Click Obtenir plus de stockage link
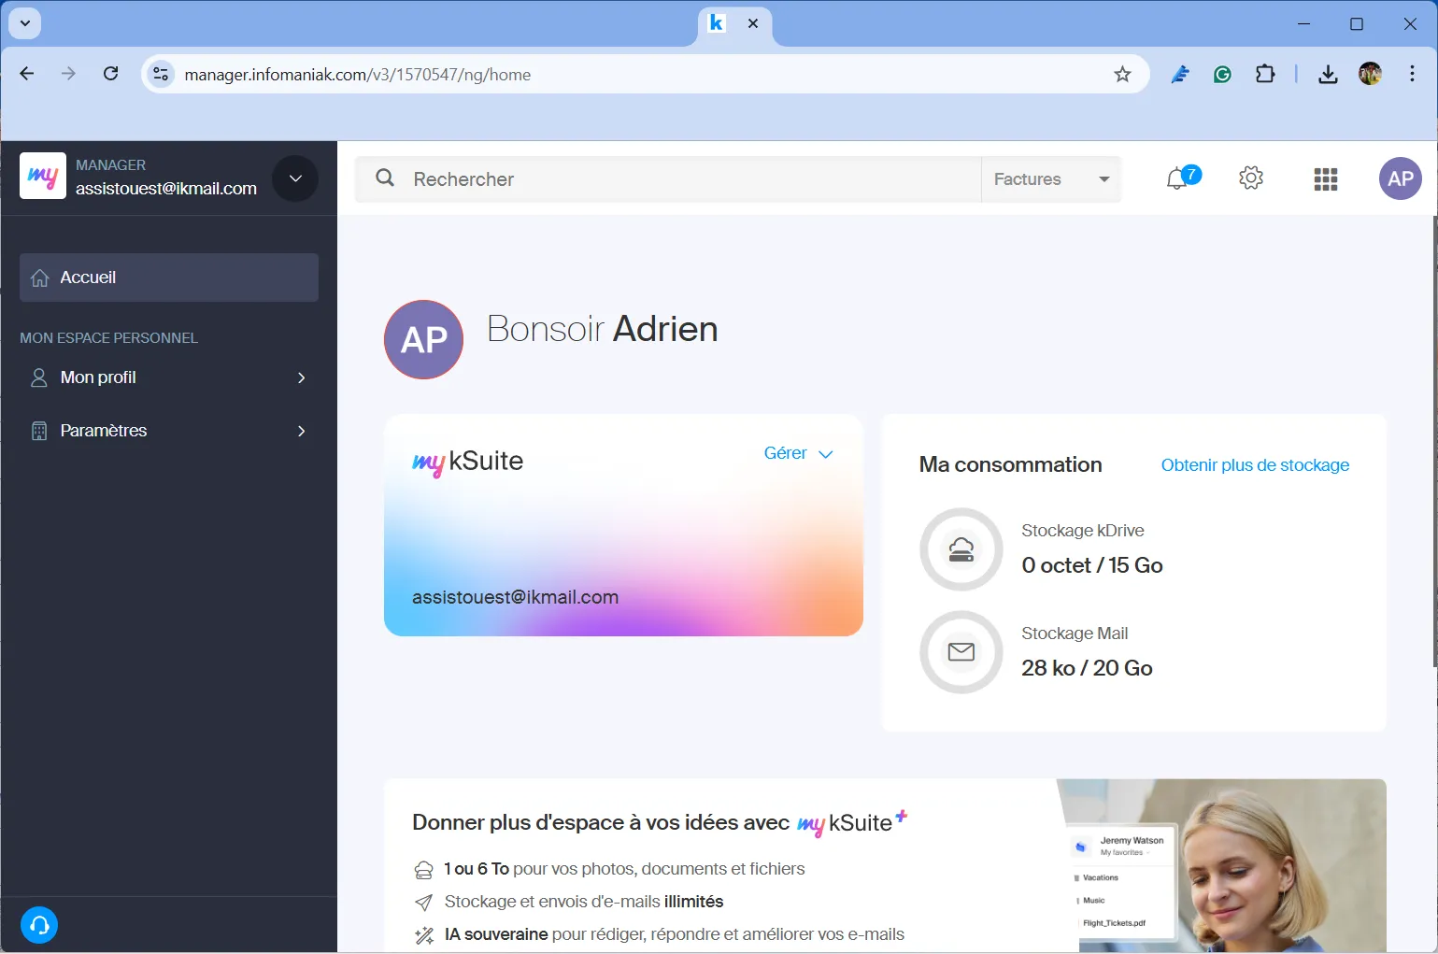Image resolution: width=1438 pixels, height=954 pixels. click(x=1254, y=465)
